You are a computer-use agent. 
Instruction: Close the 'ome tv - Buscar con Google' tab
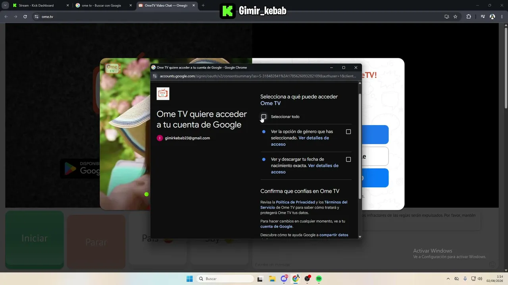(130, 6)
